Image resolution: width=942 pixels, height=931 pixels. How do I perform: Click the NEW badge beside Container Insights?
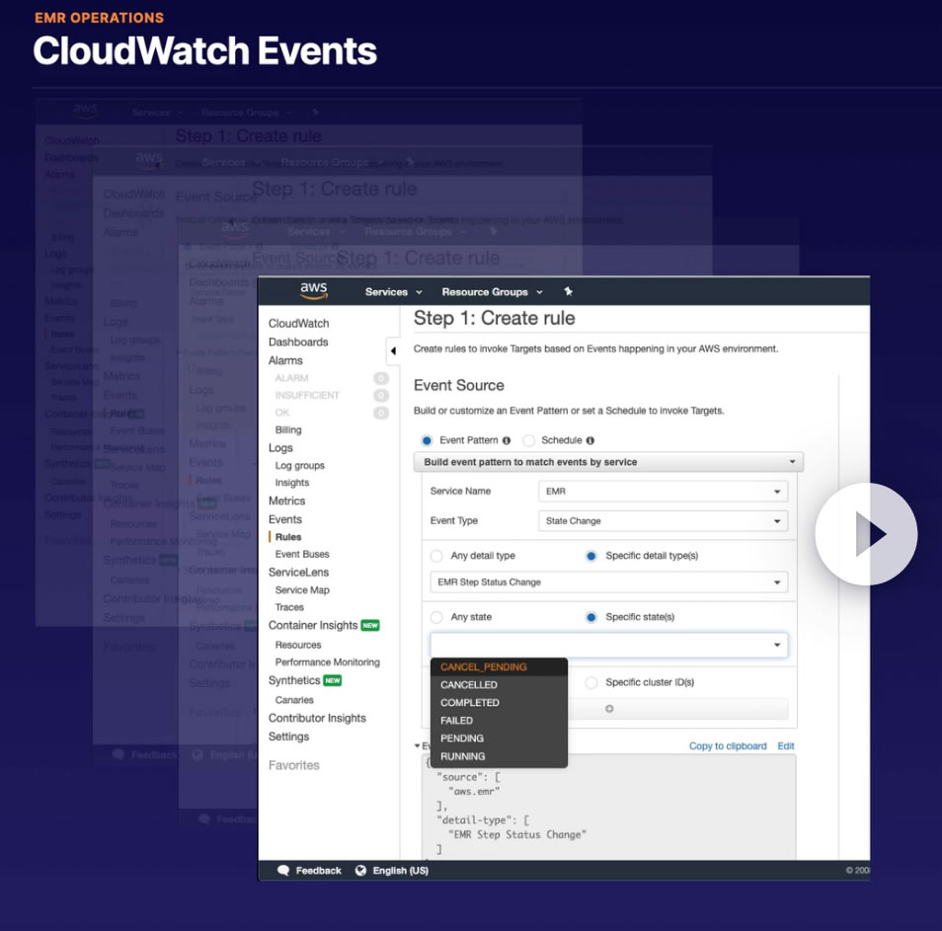(370, 625)
